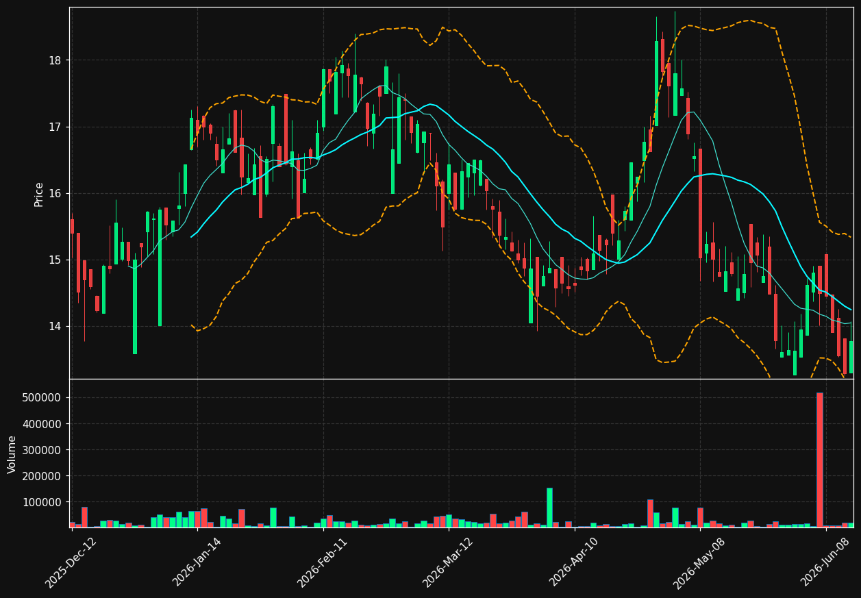Screen dimensions: 861x598
Task: Click the 2026-Mar-12 date label
Action: tap(447, 562)
